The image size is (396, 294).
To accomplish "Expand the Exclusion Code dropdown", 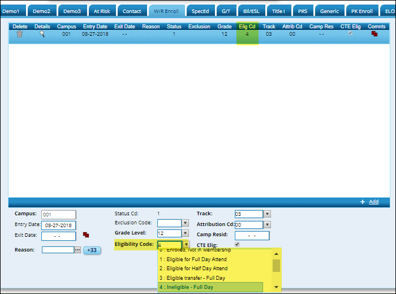I will click(186, 223).
